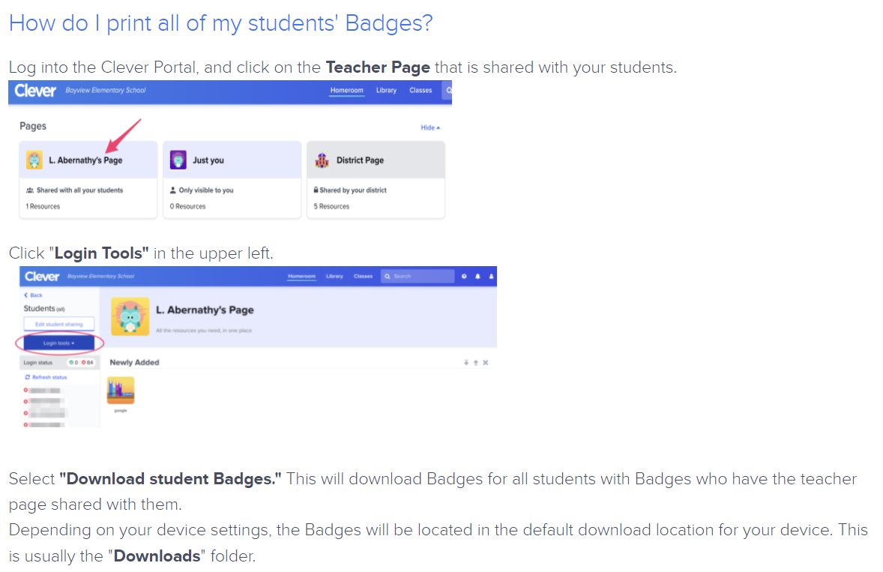Screen dimensions: 883x572
Task: Click the Refresh status link
Action: [x=49, y=377]
